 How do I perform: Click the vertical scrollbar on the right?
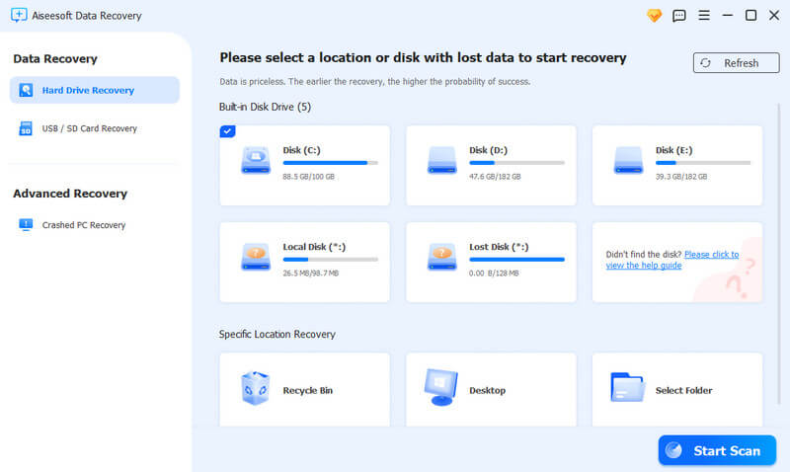tap(779, 252)
